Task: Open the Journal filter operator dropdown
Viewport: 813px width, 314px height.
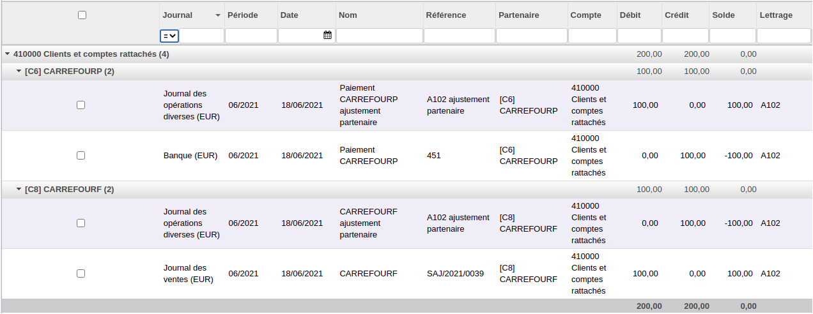Action: click(x=169, y=36)
